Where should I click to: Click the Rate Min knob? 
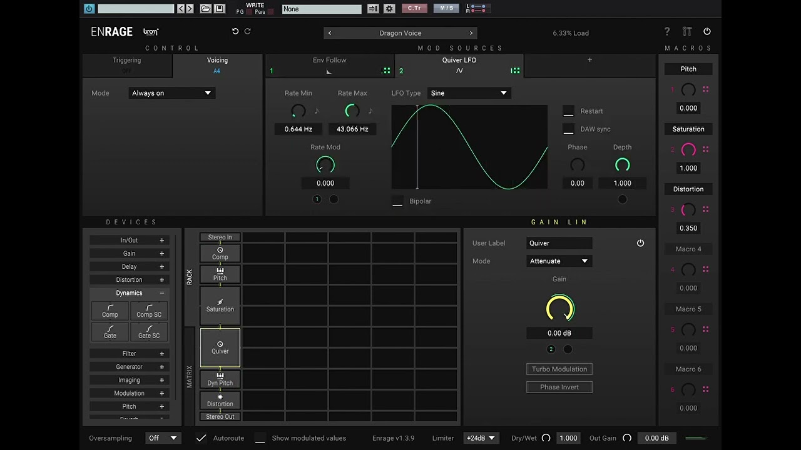(x=298, y=111)
